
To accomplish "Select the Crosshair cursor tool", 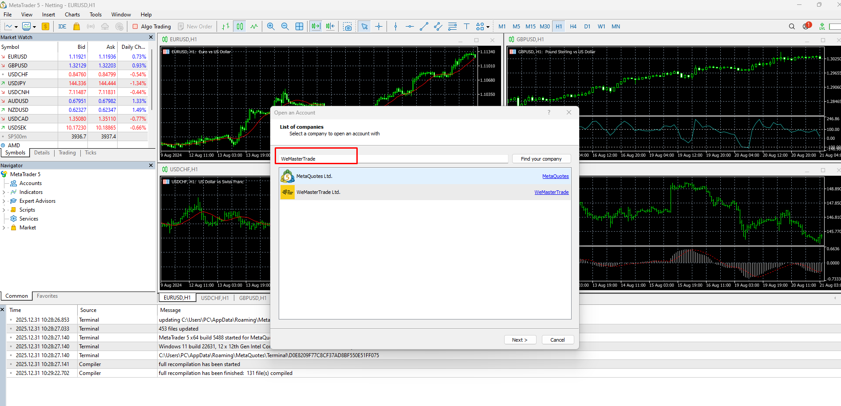I will click(x=379, y=27).
